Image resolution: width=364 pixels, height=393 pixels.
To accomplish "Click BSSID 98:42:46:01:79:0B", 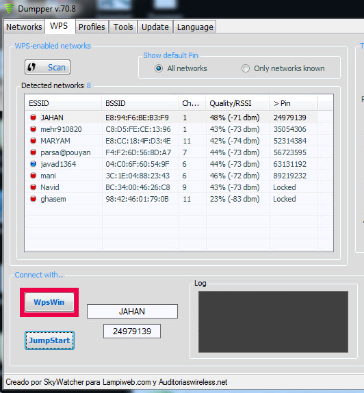I will click(137, 199).
